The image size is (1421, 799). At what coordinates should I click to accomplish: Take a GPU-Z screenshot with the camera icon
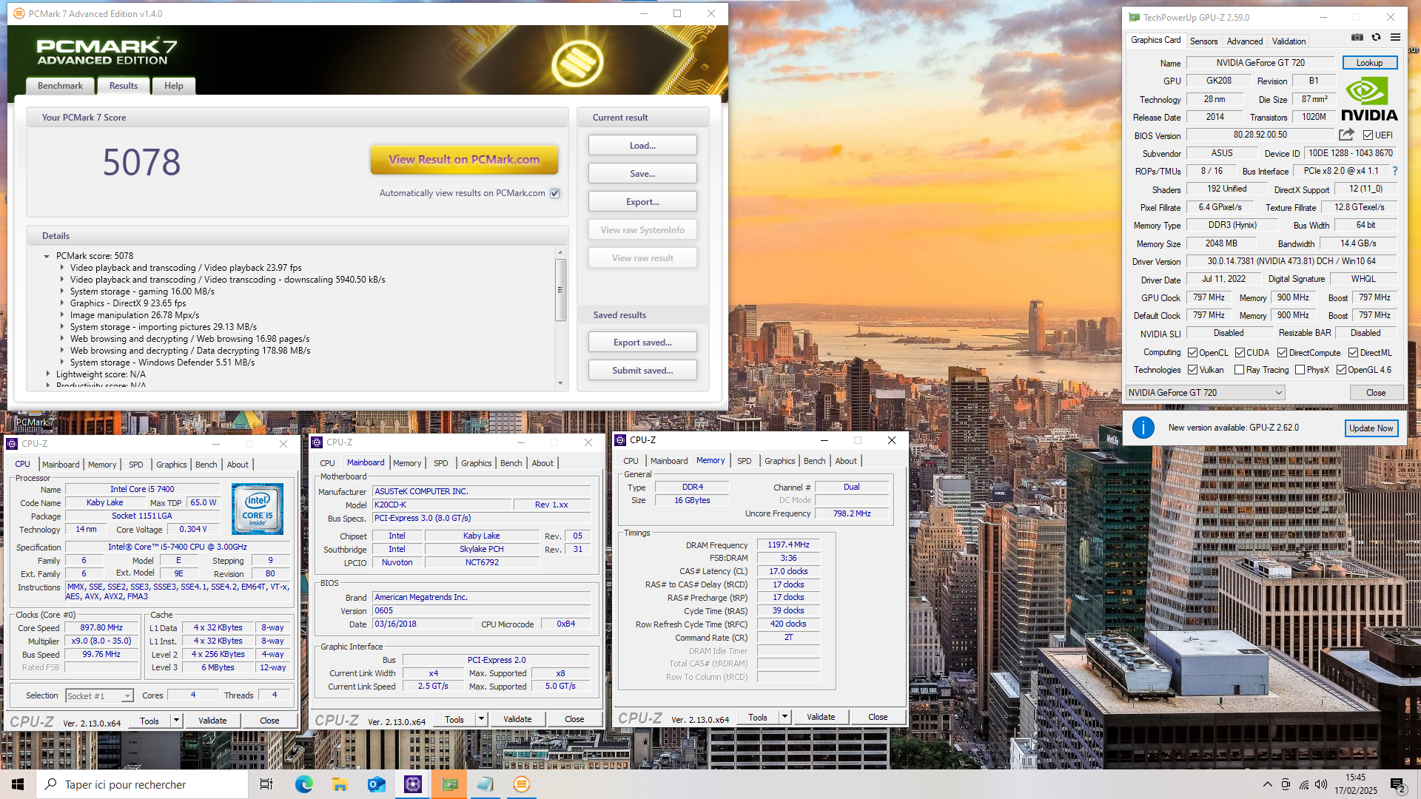tap(1357, 38)
